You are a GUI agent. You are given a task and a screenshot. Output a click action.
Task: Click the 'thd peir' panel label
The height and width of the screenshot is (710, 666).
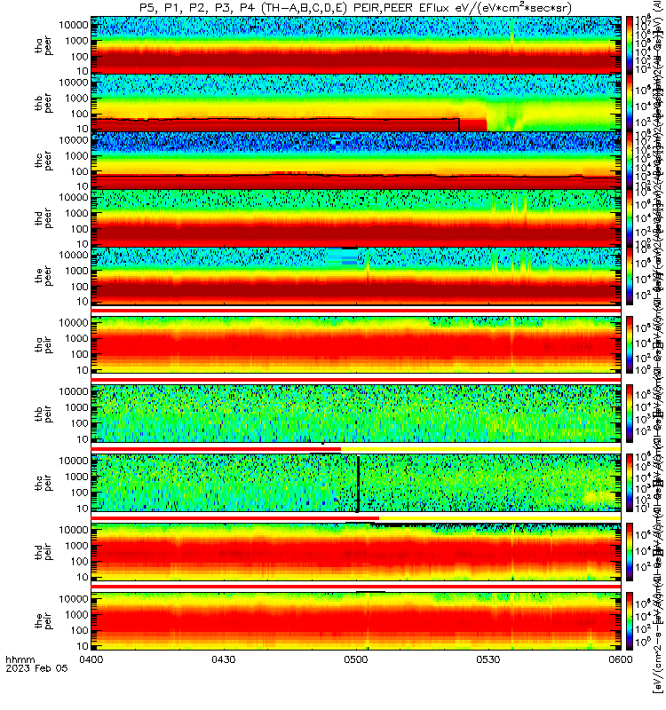[44, 552]
